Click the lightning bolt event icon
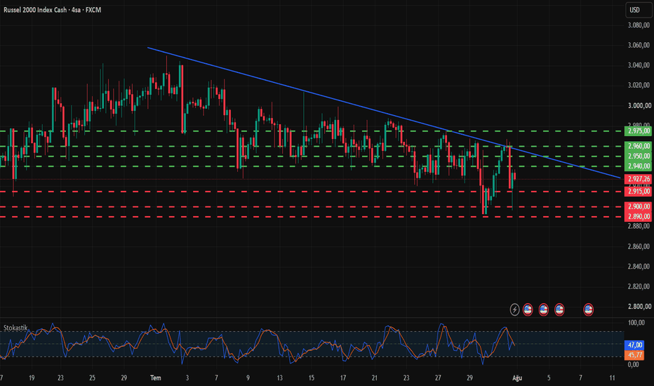This screenshot has width=654, height=386. tap(514, 310)
